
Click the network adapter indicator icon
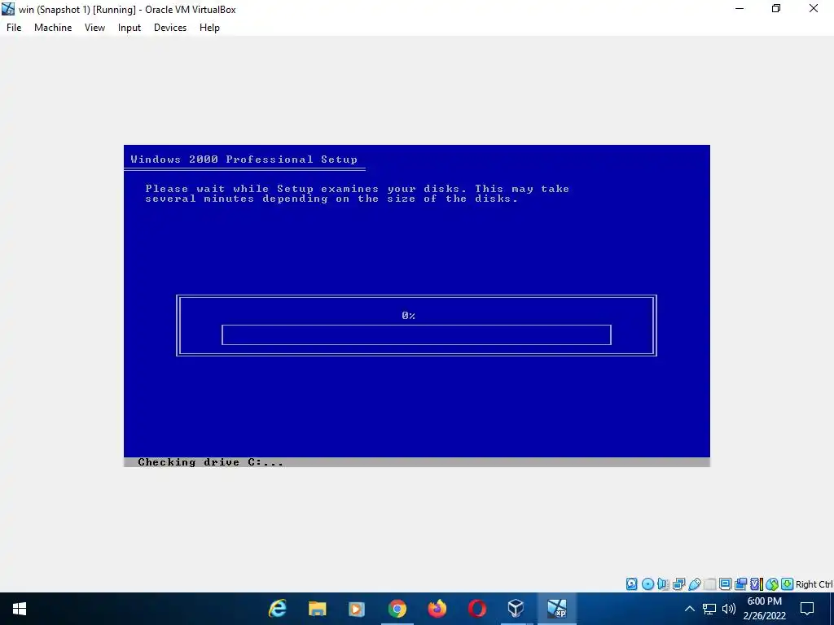tap(678, 584)
